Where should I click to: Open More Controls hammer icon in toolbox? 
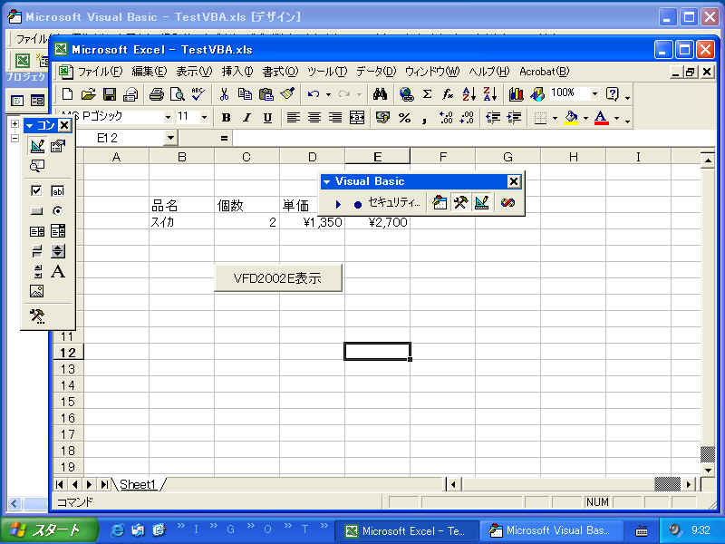coord(37,316)
